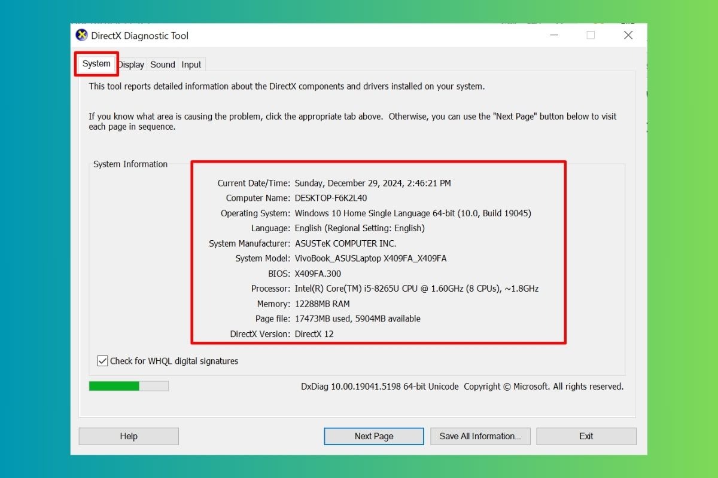Click 'ASUSTeK COMPUTER INC.' manufacturer value
The image size is (718, 478).
coord(346,244)
